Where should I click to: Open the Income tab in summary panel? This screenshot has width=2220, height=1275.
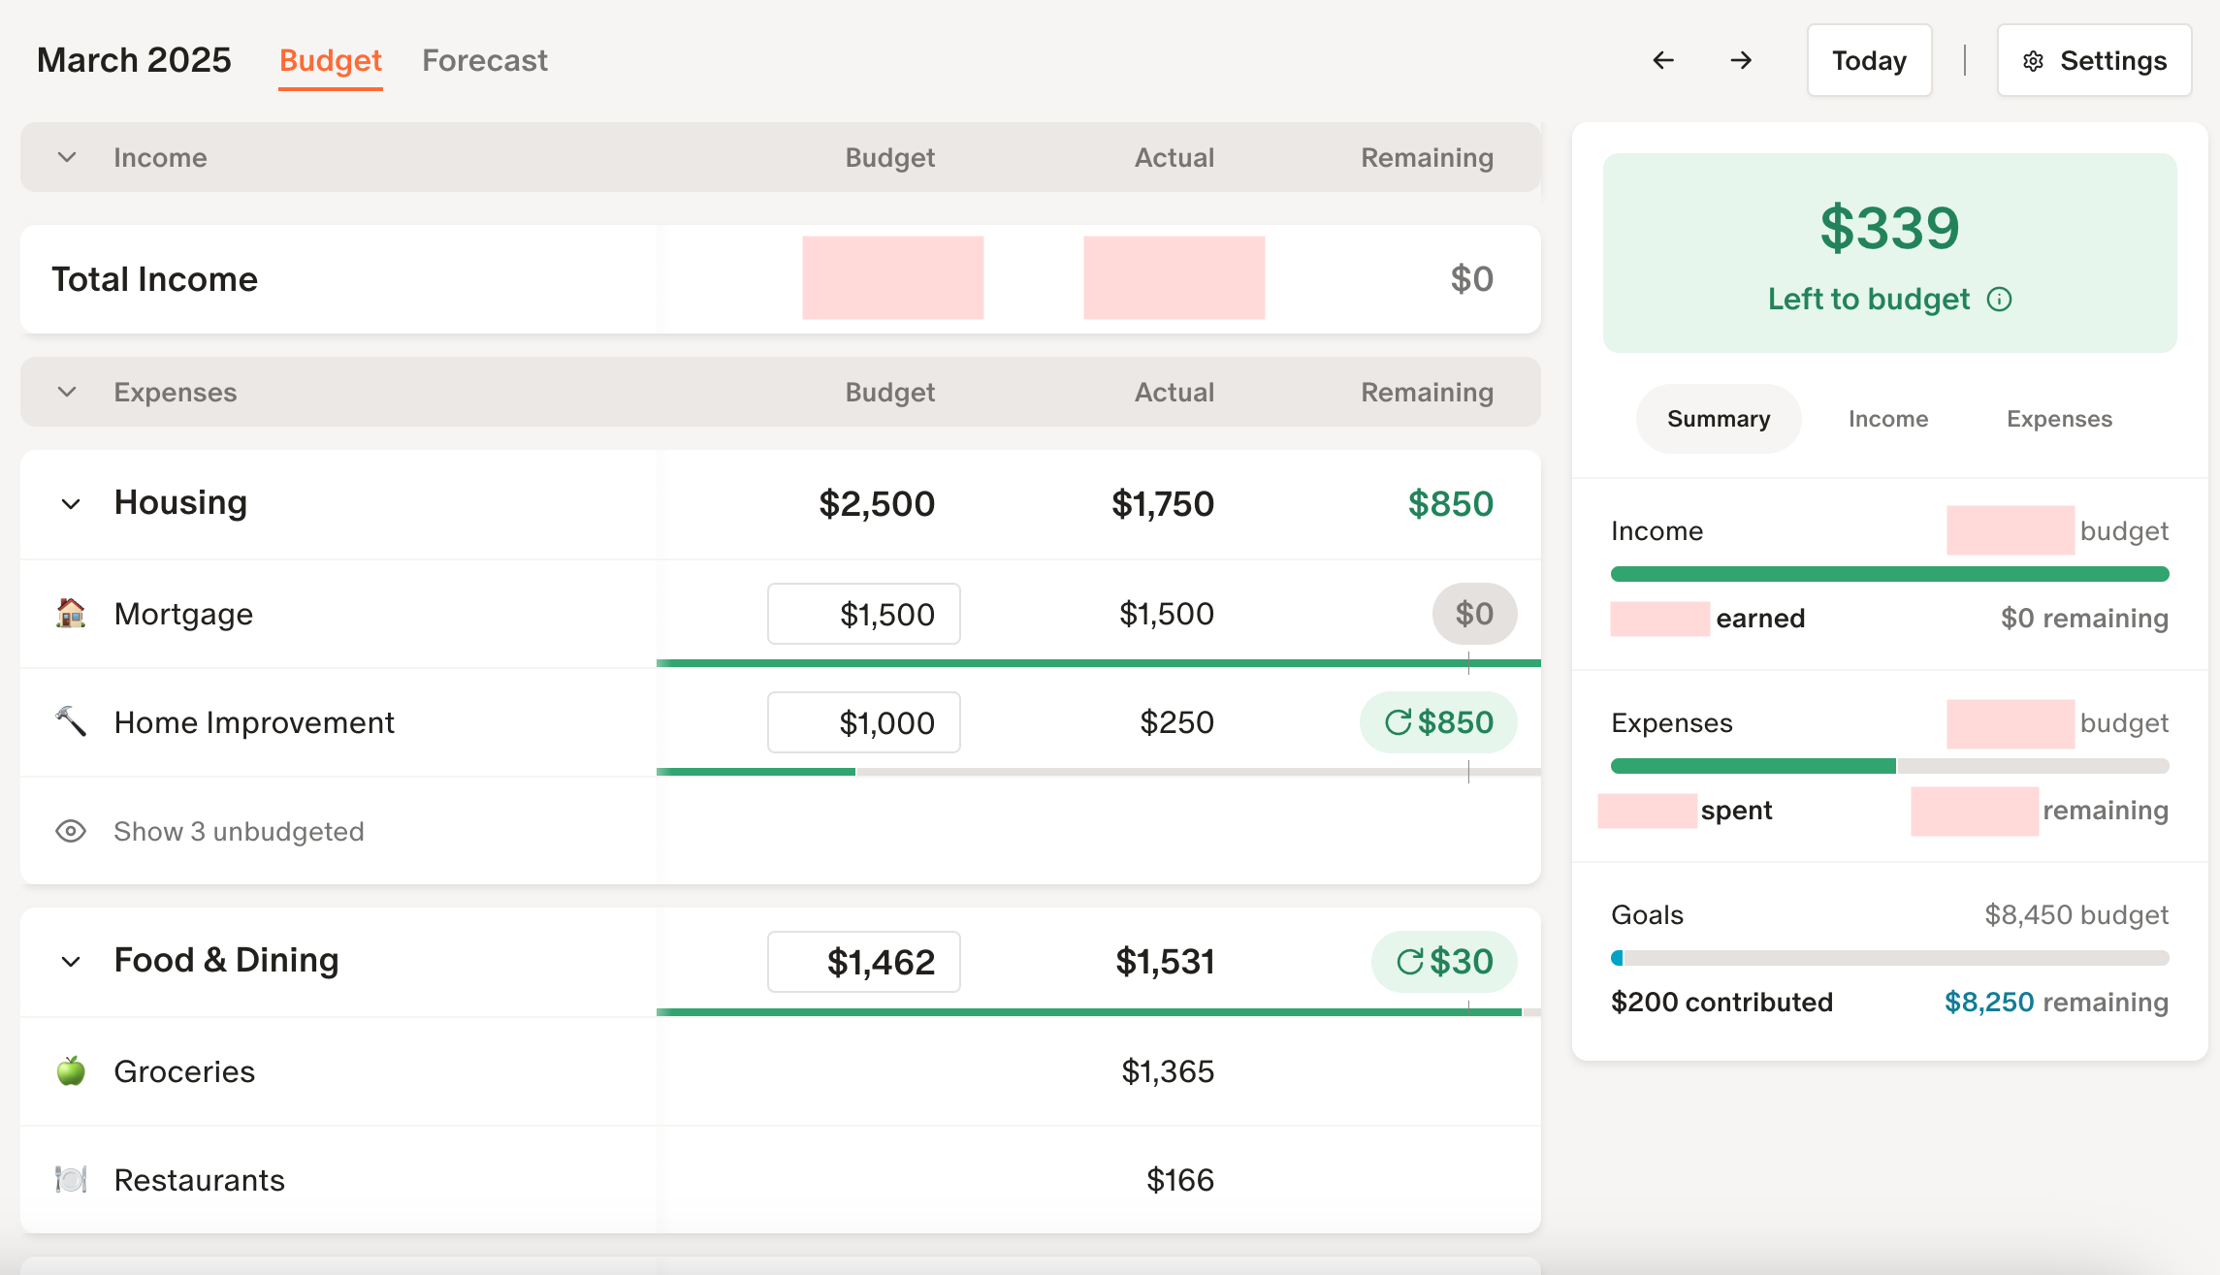1887,418
